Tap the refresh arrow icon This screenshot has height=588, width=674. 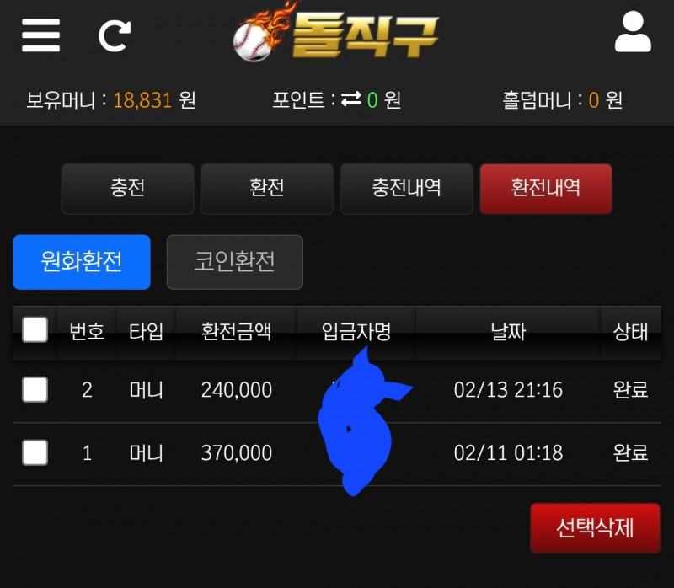(115, 36)
